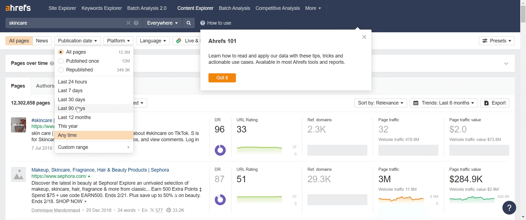The width and height of the screenshot is (526, 220).
Task: Click DR 96 donut chart
Action: pyautogui.click(x=220, y=150)
